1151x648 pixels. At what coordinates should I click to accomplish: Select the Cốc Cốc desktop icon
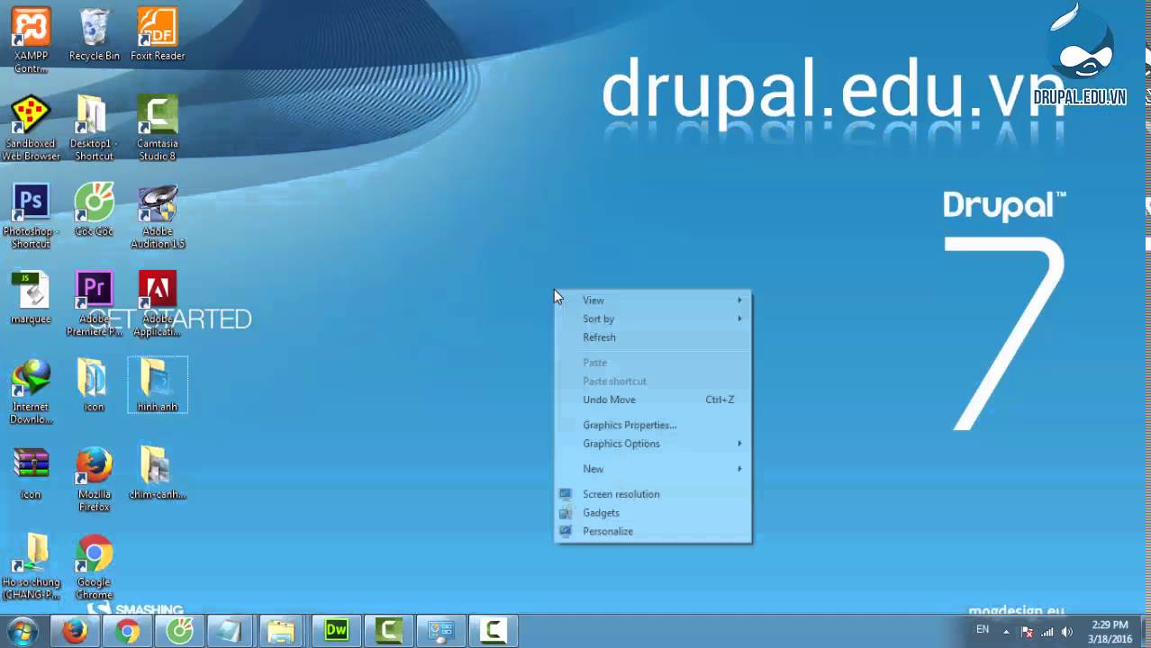click(x=94, y=210)
